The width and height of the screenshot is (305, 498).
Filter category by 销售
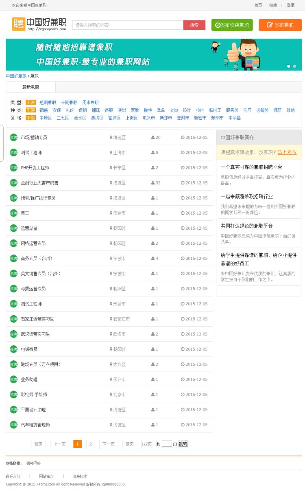tap(44, 110)
